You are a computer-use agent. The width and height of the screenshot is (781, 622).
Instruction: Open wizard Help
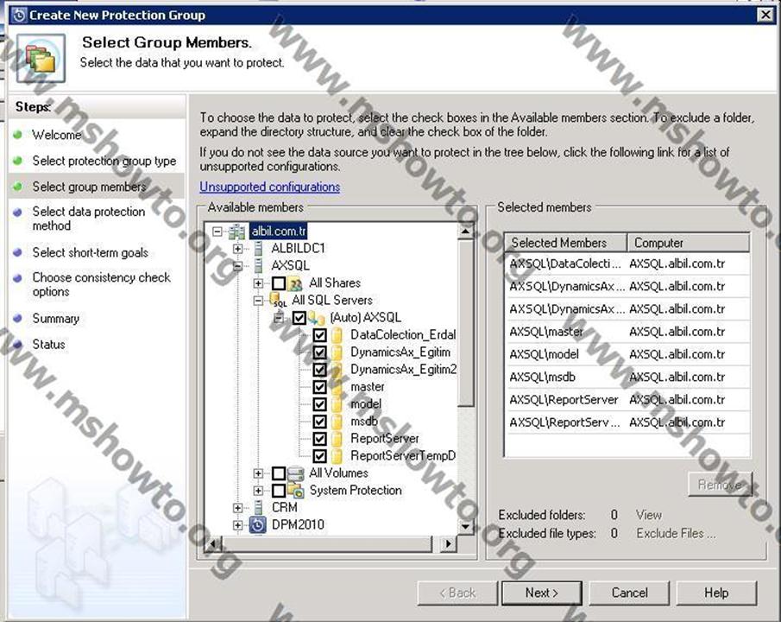(x=716, y=593)
